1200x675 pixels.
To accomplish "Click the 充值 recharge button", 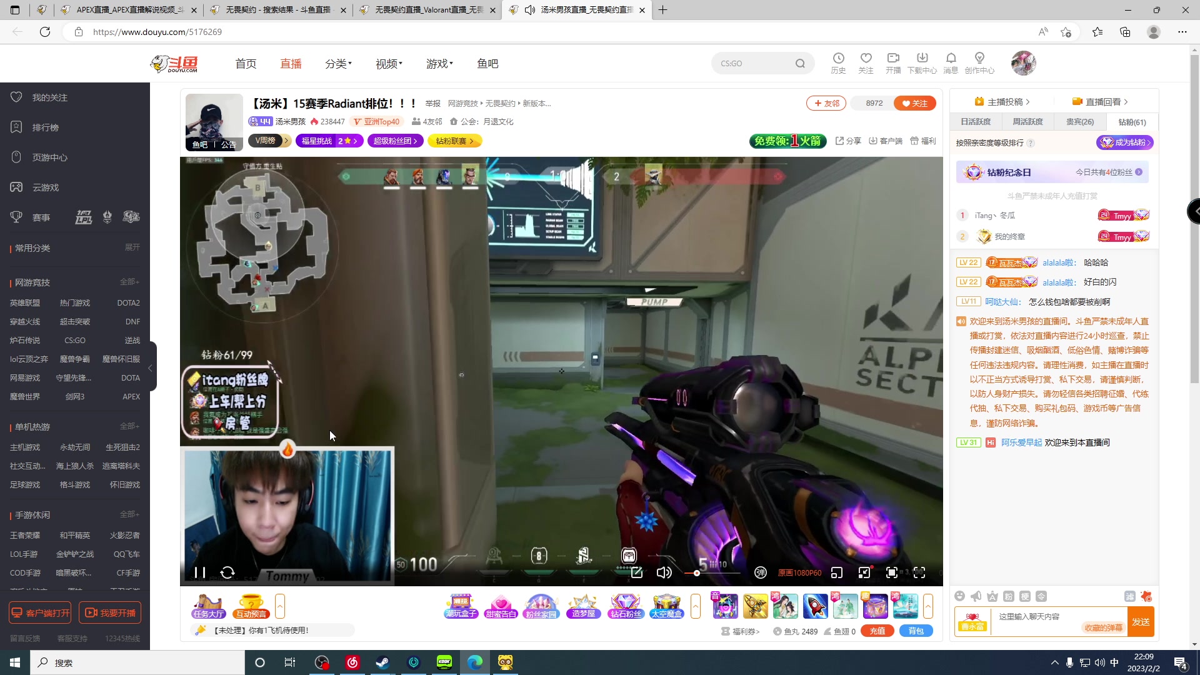I will [877, 631].
